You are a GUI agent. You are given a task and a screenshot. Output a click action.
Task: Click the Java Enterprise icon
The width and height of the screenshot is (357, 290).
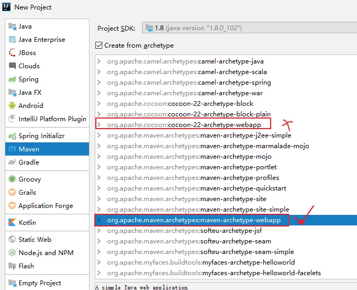pyautogui.click(x=12, y=40)
